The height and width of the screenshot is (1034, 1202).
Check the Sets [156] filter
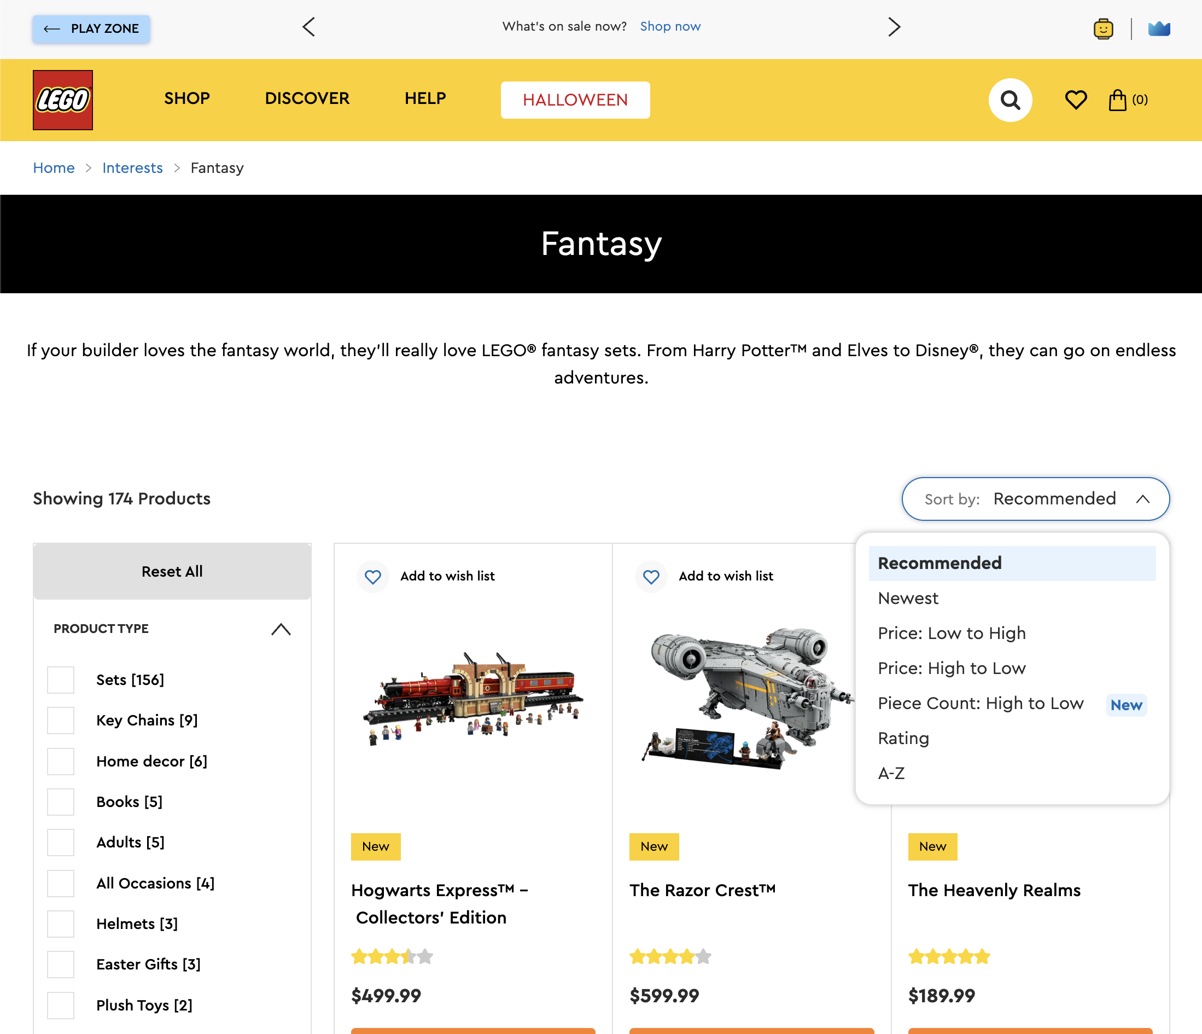tap(60, 679)
